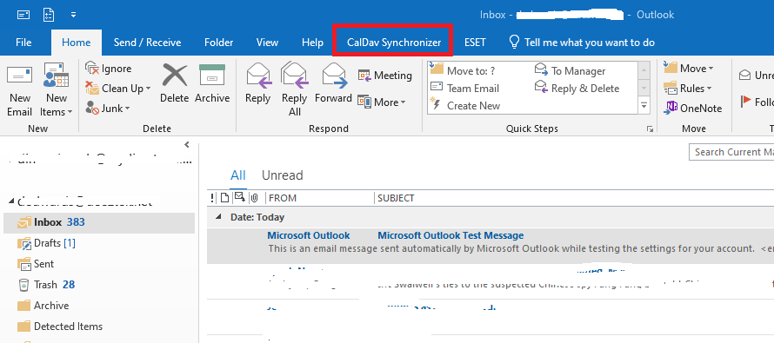
Task: Customize Quick Access Toolbar dropdown
Action: 74,15
